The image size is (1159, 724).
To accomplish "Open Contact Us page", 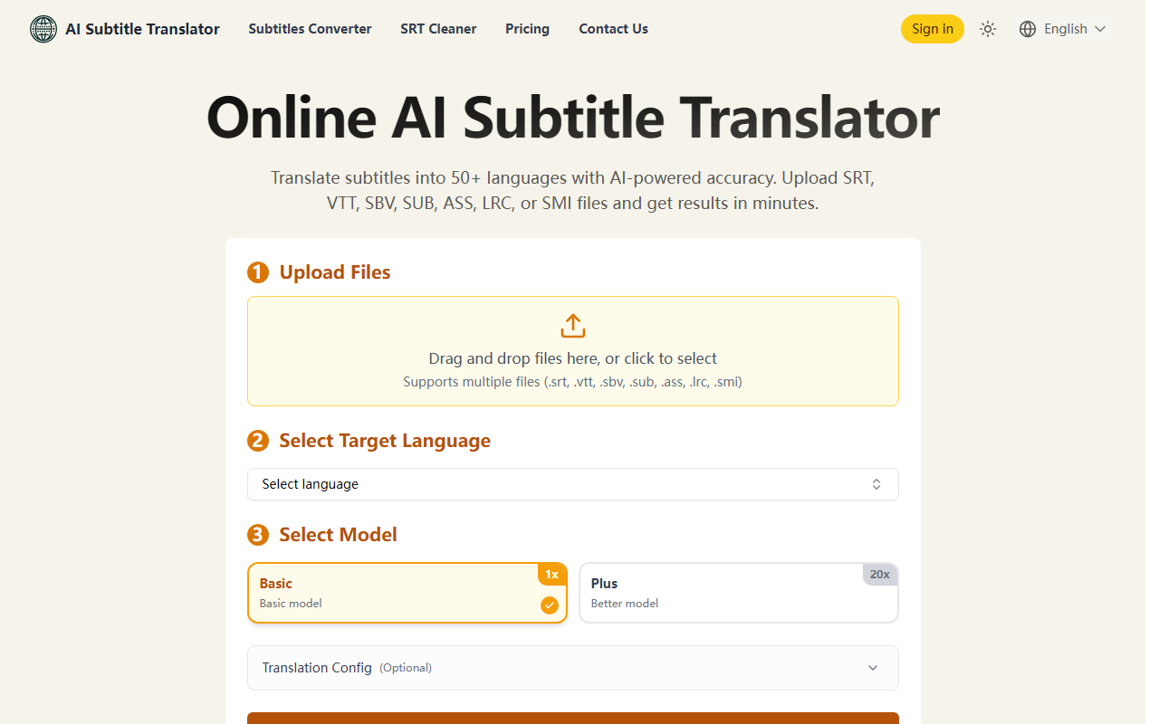I will [613, 29].
